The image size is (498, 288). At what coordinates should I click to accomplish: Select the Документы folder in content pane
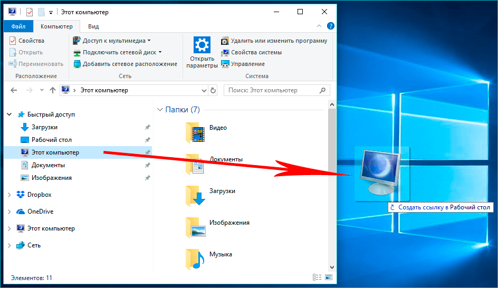[x=214, y=165]
